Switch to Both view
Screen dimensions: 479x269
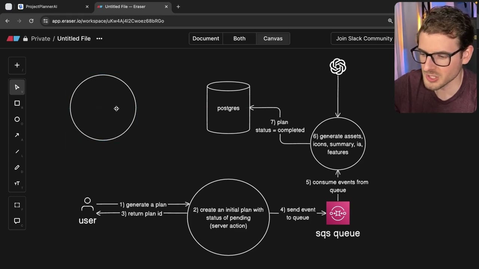[x=239, y=38]
